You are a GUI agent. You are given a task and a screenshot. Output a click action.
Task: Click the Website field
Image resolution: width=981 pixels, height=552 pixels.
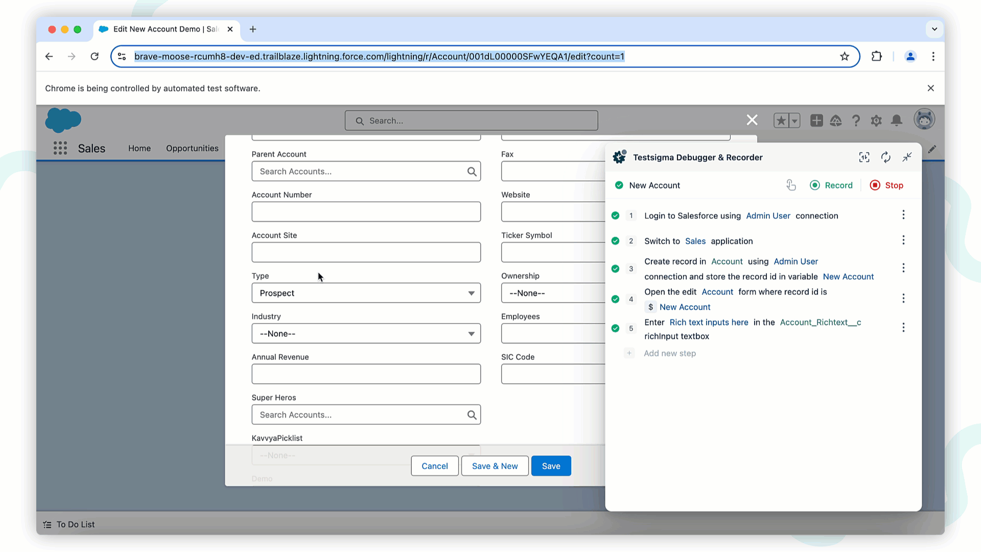(553, 212)
